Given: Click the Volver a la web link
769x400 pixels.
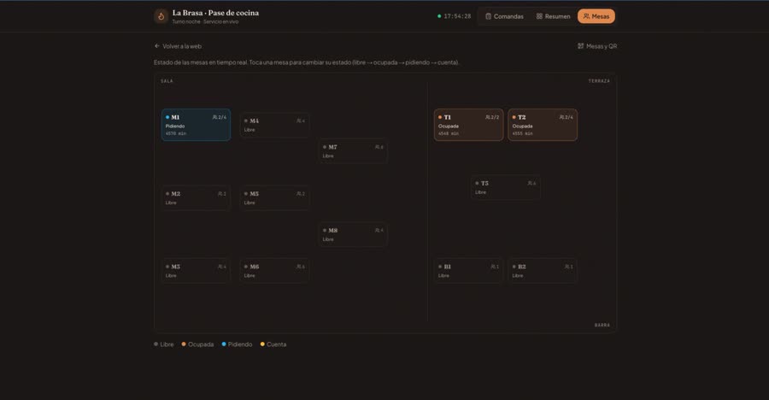Looking at the screenshot, I should [178, 46].
